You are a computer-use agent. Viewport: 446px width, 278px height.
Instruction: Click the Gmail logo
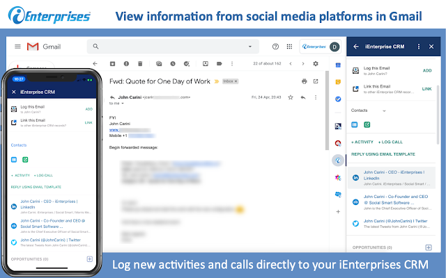click(44, 47)
